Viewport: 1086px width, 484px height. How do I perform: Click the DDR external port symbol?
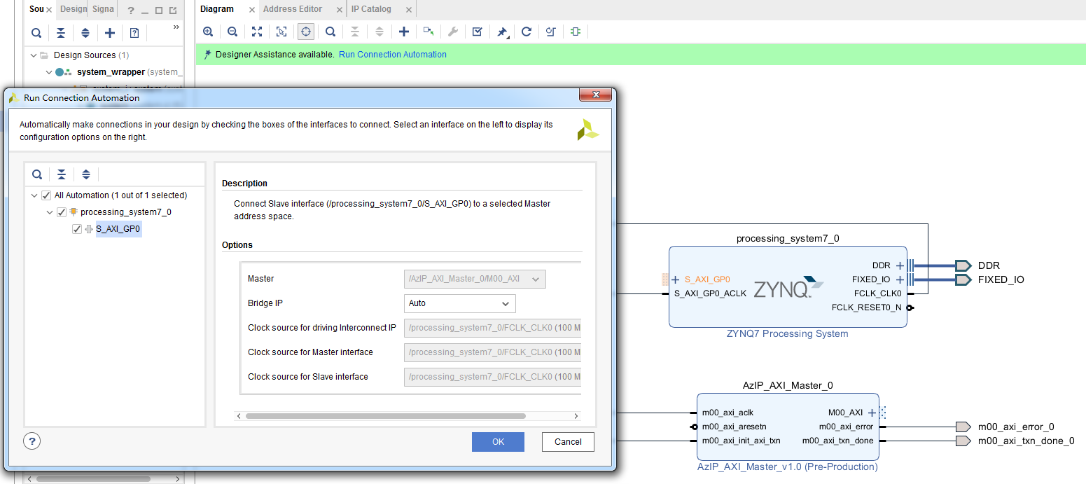pos(963,265)
